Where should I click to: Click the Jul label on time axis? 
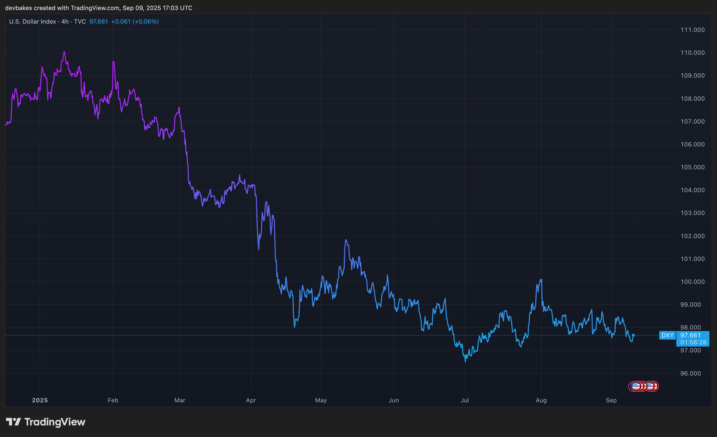click(x=465, y=400)
